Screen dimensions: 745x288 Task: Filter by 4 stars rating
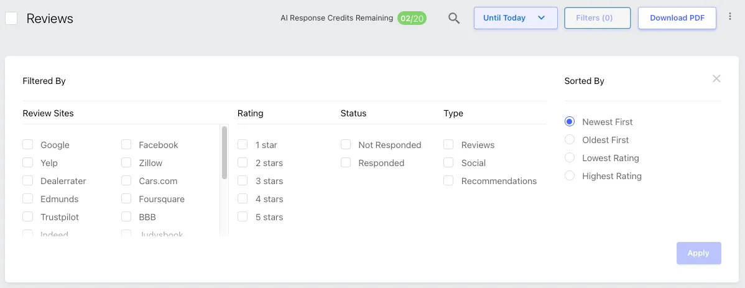coord(243,198)
